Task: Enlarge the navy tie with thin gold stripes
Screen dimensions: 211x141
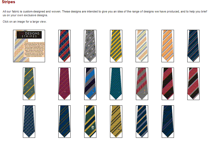Action: pos(64,122)
